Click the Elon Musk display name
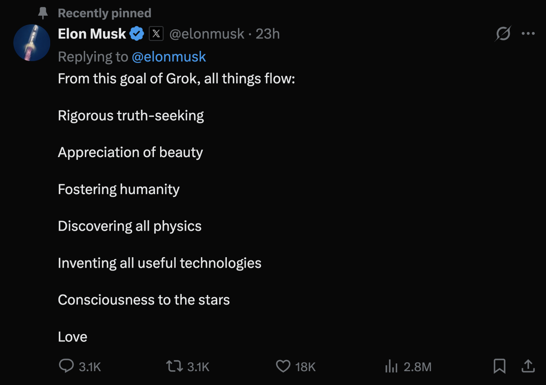This screenshot has width=546, height=385. pos(92,34)
